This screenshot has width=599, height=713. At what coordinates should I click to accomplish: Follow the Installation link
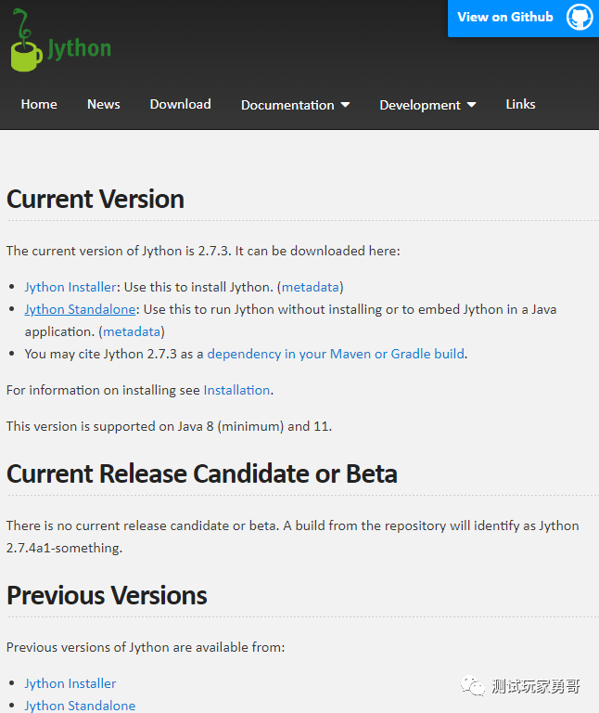(x=236, y=390)
